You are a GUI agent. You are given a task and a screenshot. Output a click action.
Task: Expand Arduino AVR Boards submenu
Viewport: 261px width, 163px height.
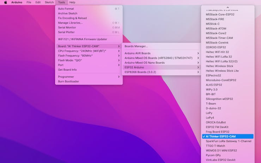(x=162, y=53)
